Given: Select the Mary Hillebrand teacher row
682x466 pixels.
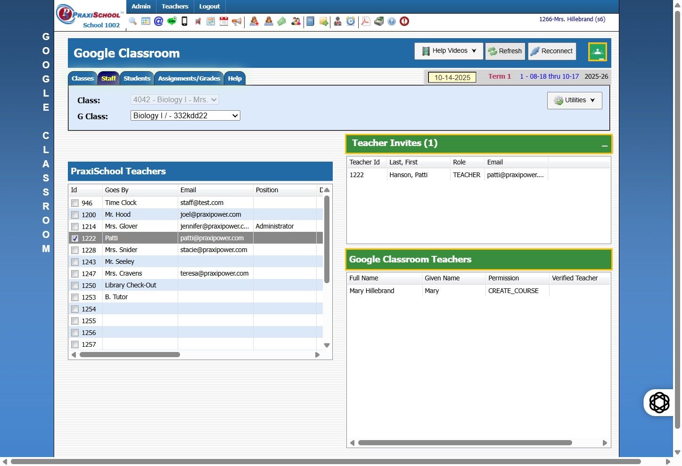Looking at the screenshot, I should tap(478, 291).
